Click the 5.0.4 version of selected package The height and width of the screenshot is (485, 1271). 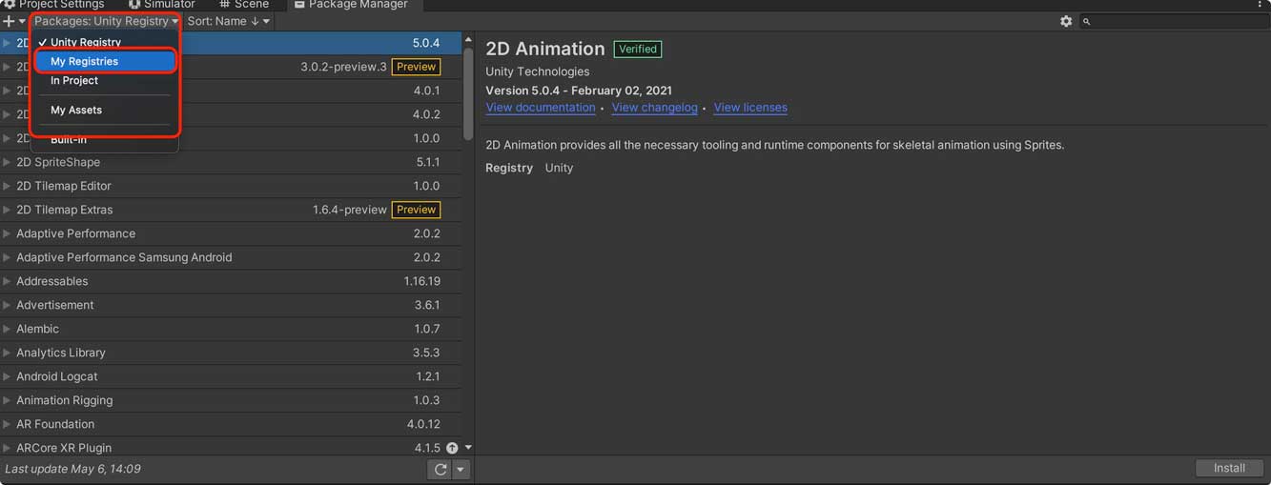pyautogui.click(x=426, y=43)
